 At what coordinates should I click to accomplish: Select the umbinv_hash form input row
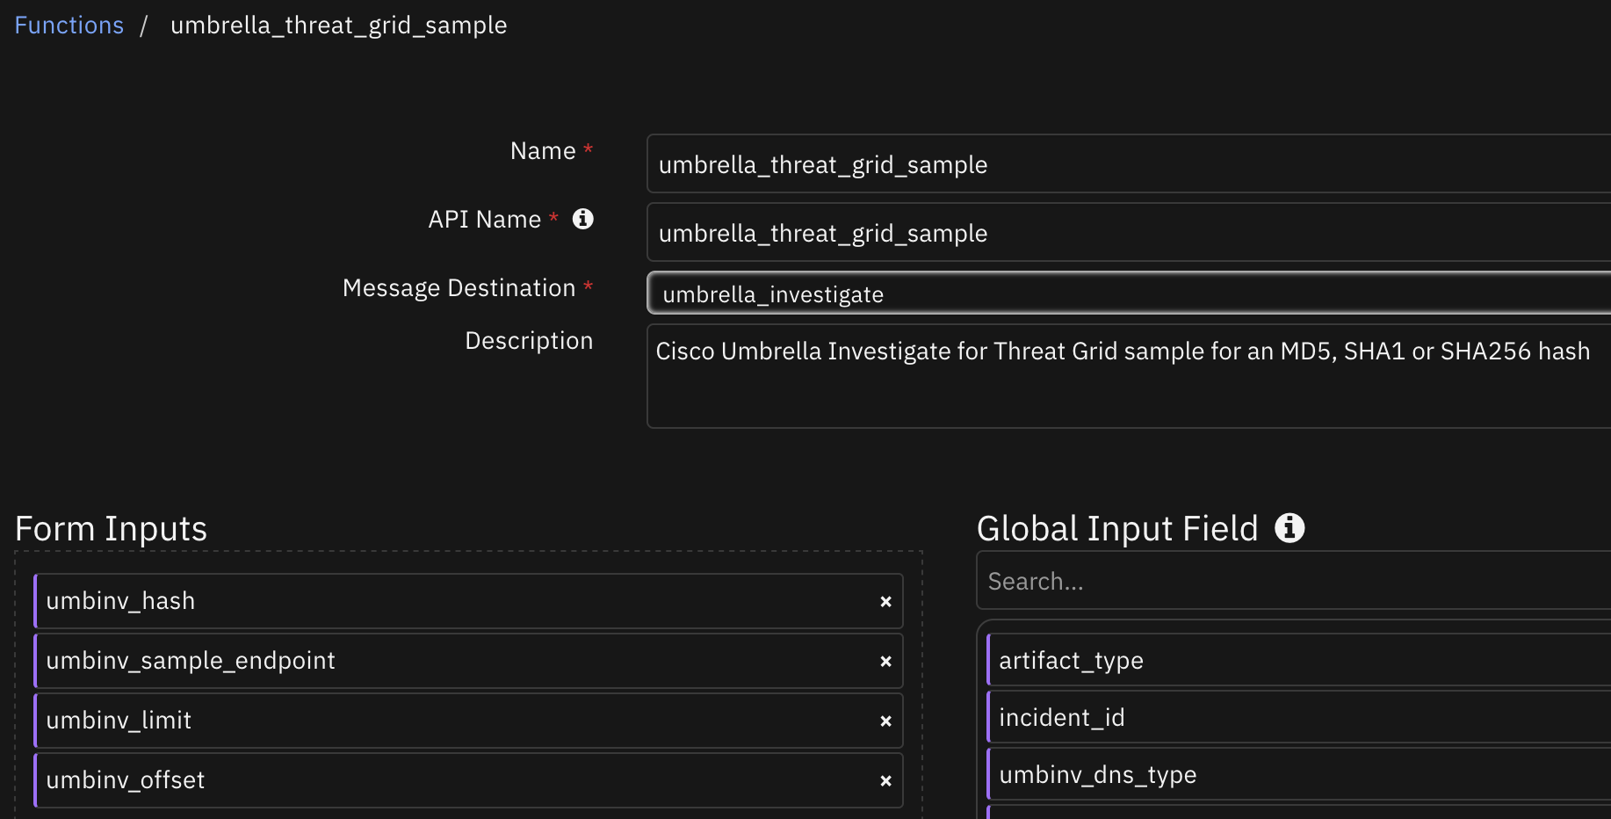468,601
